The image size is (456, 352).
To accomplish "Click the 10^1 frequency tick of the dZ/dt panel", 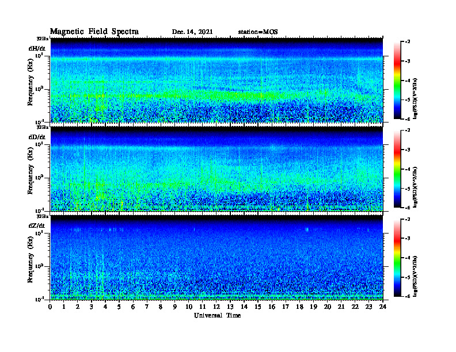I will [x=39, y=233].
